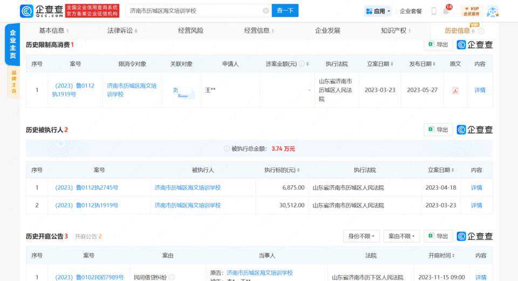Click the 查一下 search button
This screenshot has height=281, width=518.
(285, 11)
